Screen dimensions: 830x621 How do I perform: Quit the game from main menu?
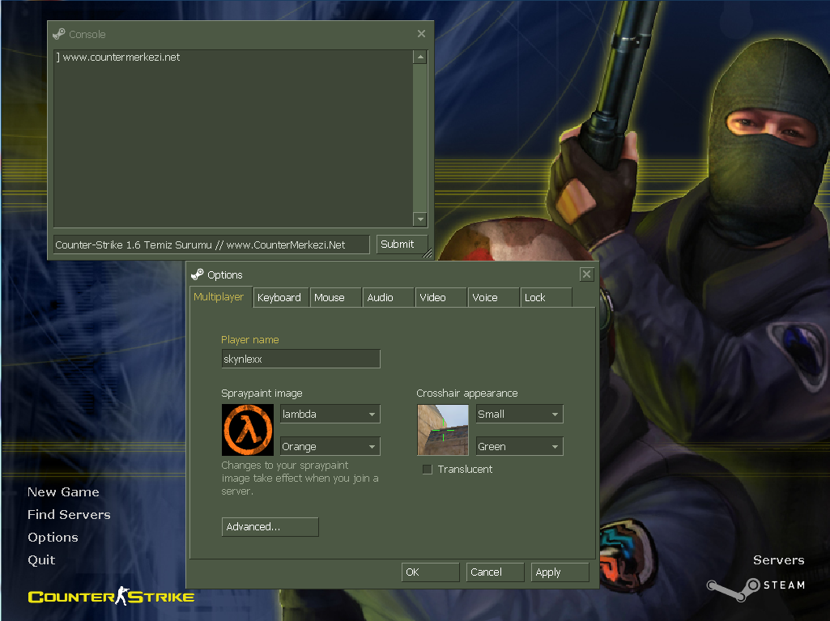coord(41,560)
